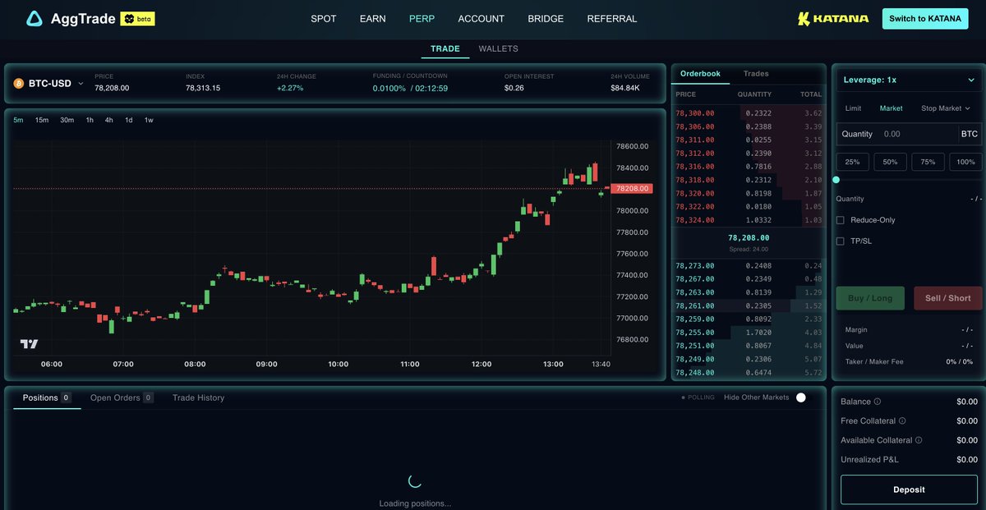Set quantity to 50%
The width and height of the screenshot is (986, 510).
(x=890, y=162)
